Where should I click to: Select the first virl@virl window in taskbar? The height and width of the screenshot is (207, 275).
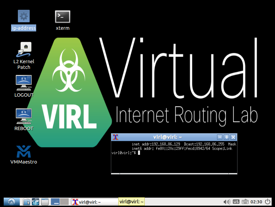94,202
